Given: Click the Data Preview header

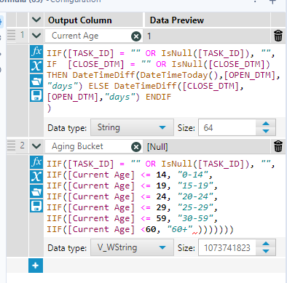Looking at the screenshot, I should click(x=177, y=20).
